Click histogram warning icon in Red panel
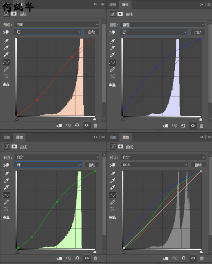Image resolution: width=212 pixels, height=264 pixels. 6,84
